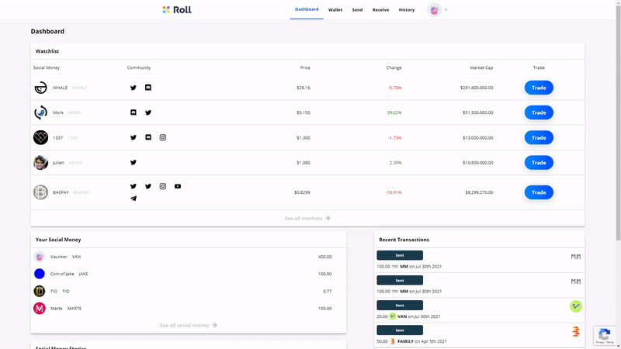Click the Mork token logo
This screenshot has height=349, width=621.
click(40, 112)
